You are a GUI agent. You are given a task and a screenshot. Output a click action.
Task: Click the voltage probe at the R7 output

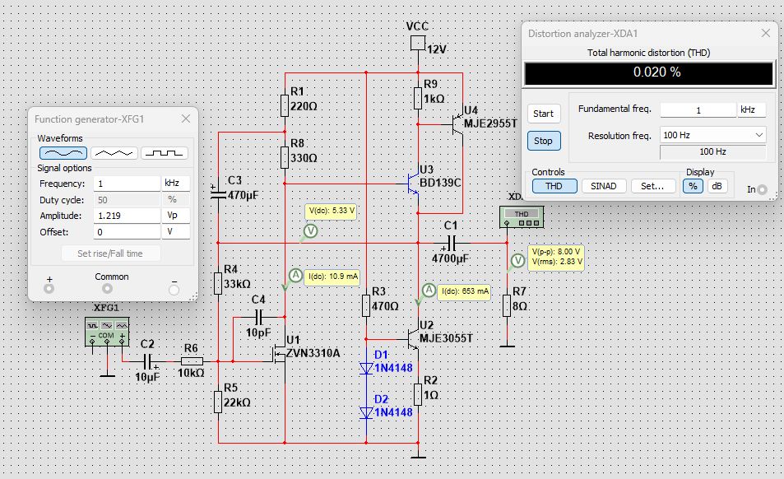point(517,261)
